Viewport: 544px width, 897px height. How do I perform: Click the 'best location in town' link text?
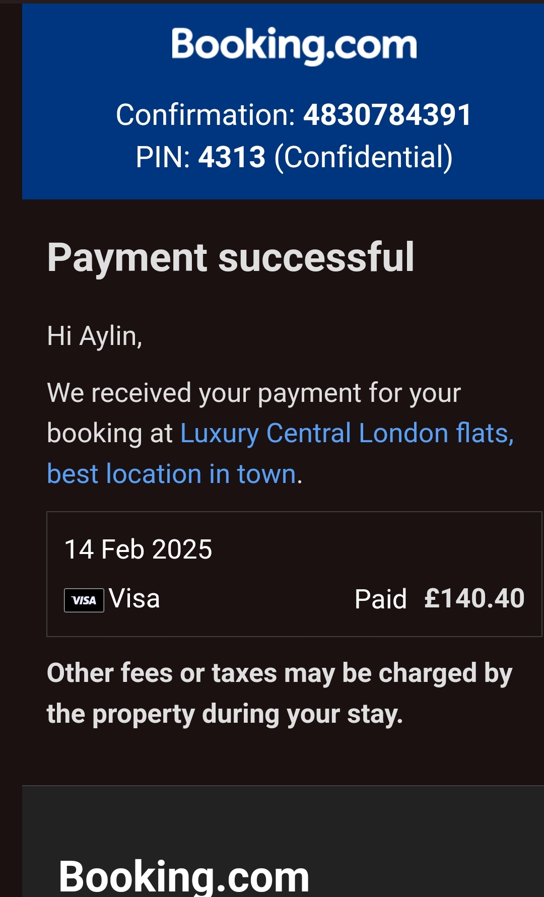172,474
